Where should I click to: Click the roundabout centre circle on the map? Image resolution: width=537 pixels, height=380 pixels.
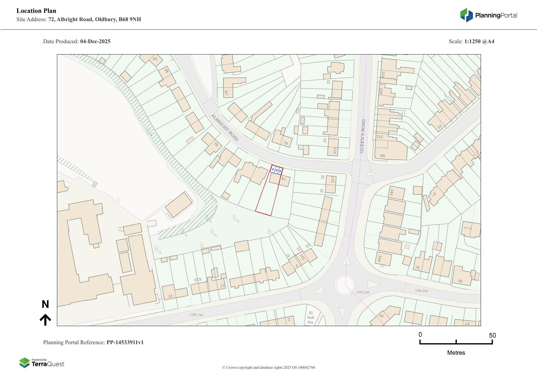pos(345,285)
